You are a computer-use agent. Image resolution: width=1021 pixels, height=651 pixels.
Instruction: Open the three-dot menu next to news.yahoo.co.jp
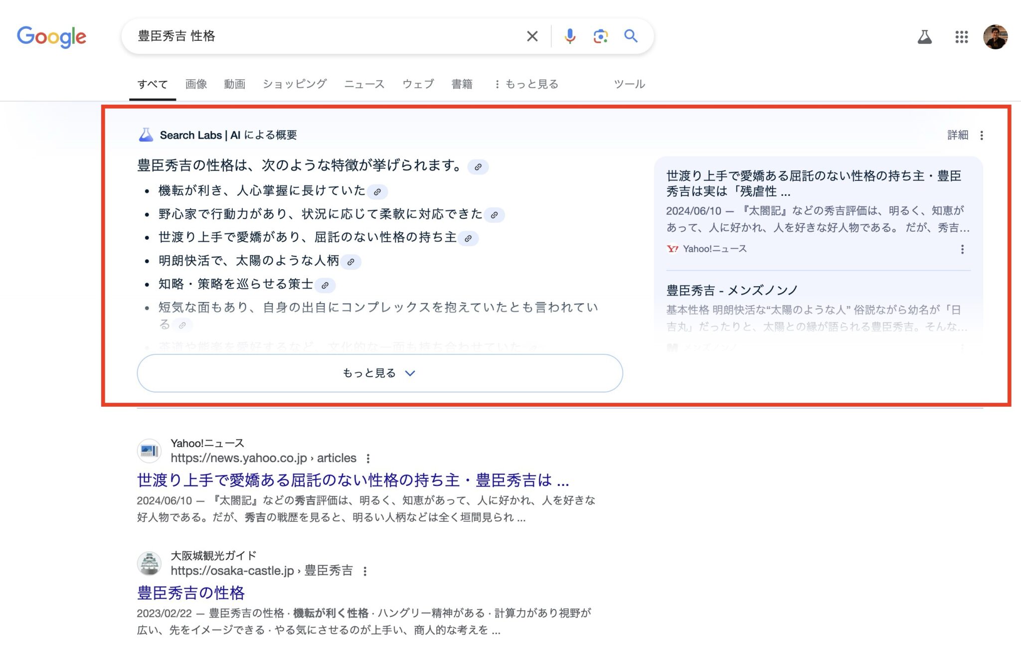(368, 458)
